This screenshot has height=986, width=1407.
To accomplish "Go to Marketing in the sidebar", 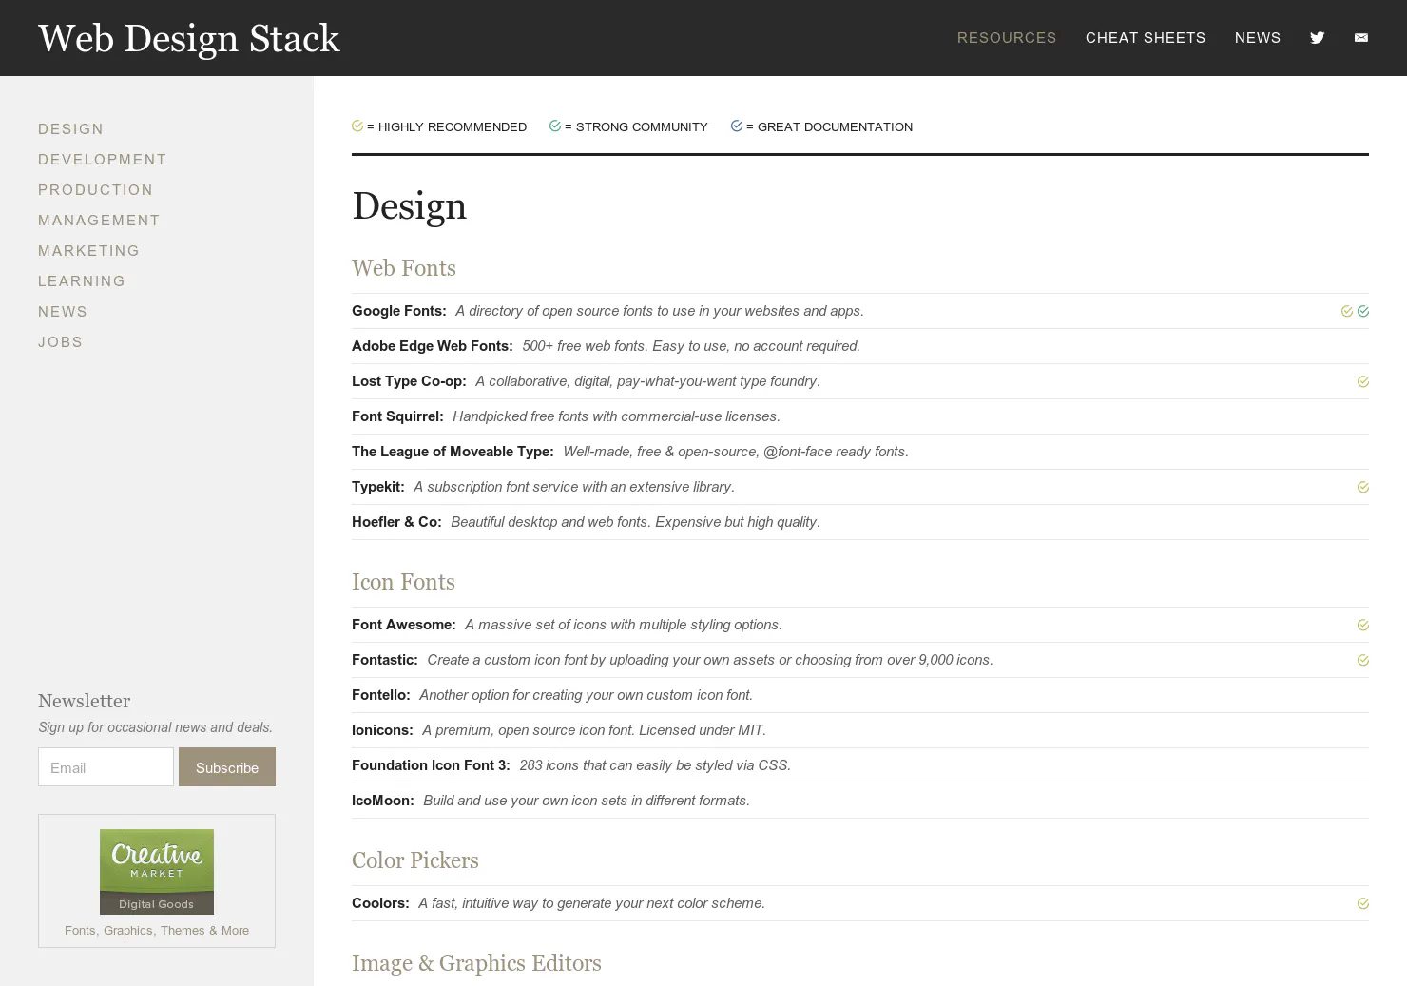I will pos(89,251).
